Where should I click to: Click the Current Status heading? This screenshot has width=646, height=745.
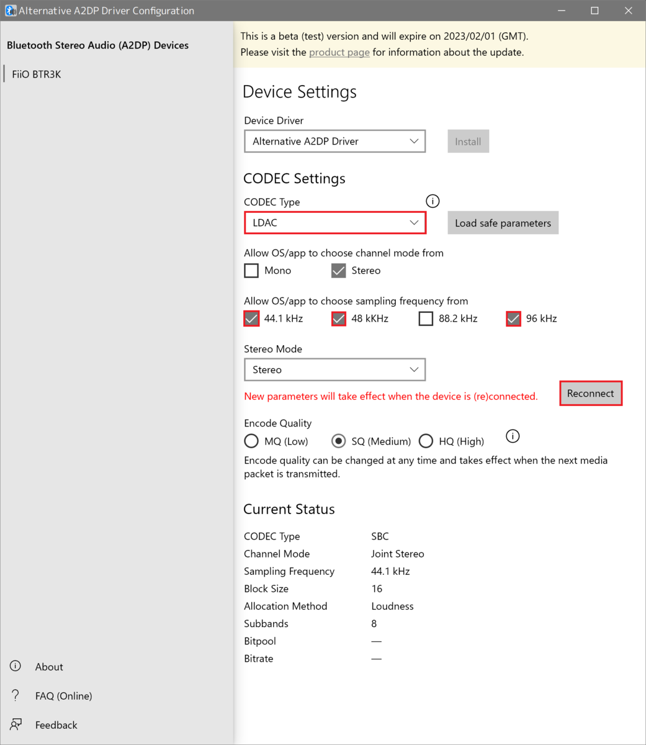tap(289, 509)
